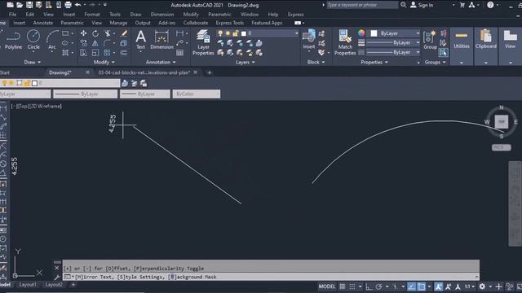Open the workspace switching gear icon
The image size is (522, 293).
pyautogui.click(x=482, y=286)
